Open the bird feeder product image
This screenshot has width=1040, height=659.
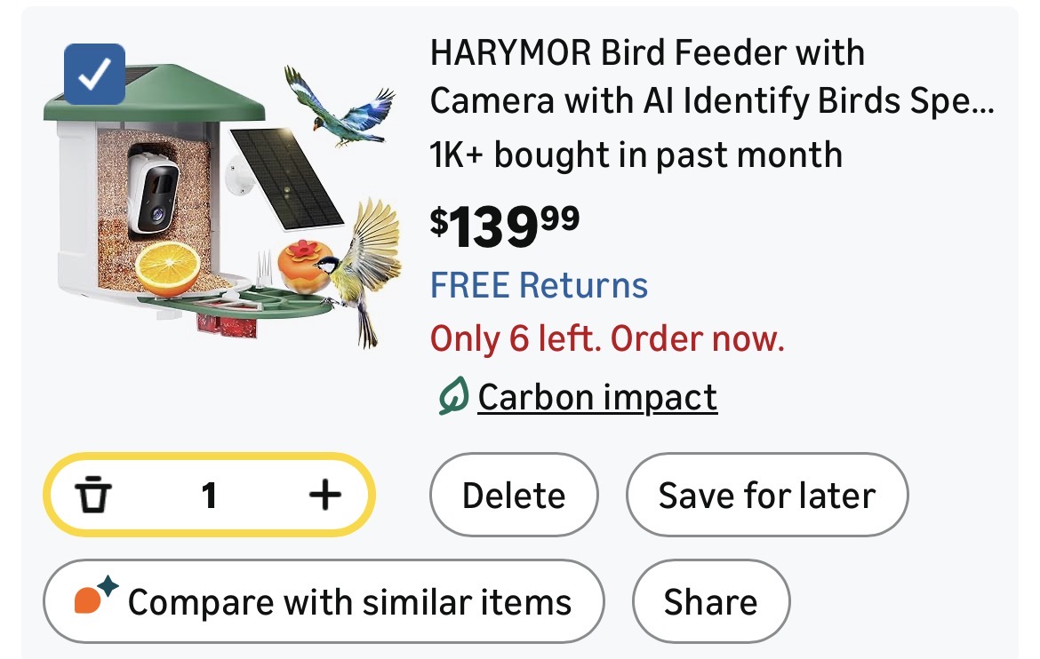pos(222,204)
